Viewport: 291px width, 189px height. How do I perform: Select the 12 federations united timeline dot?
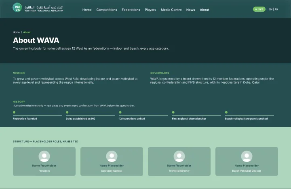[x=120, y=112]
